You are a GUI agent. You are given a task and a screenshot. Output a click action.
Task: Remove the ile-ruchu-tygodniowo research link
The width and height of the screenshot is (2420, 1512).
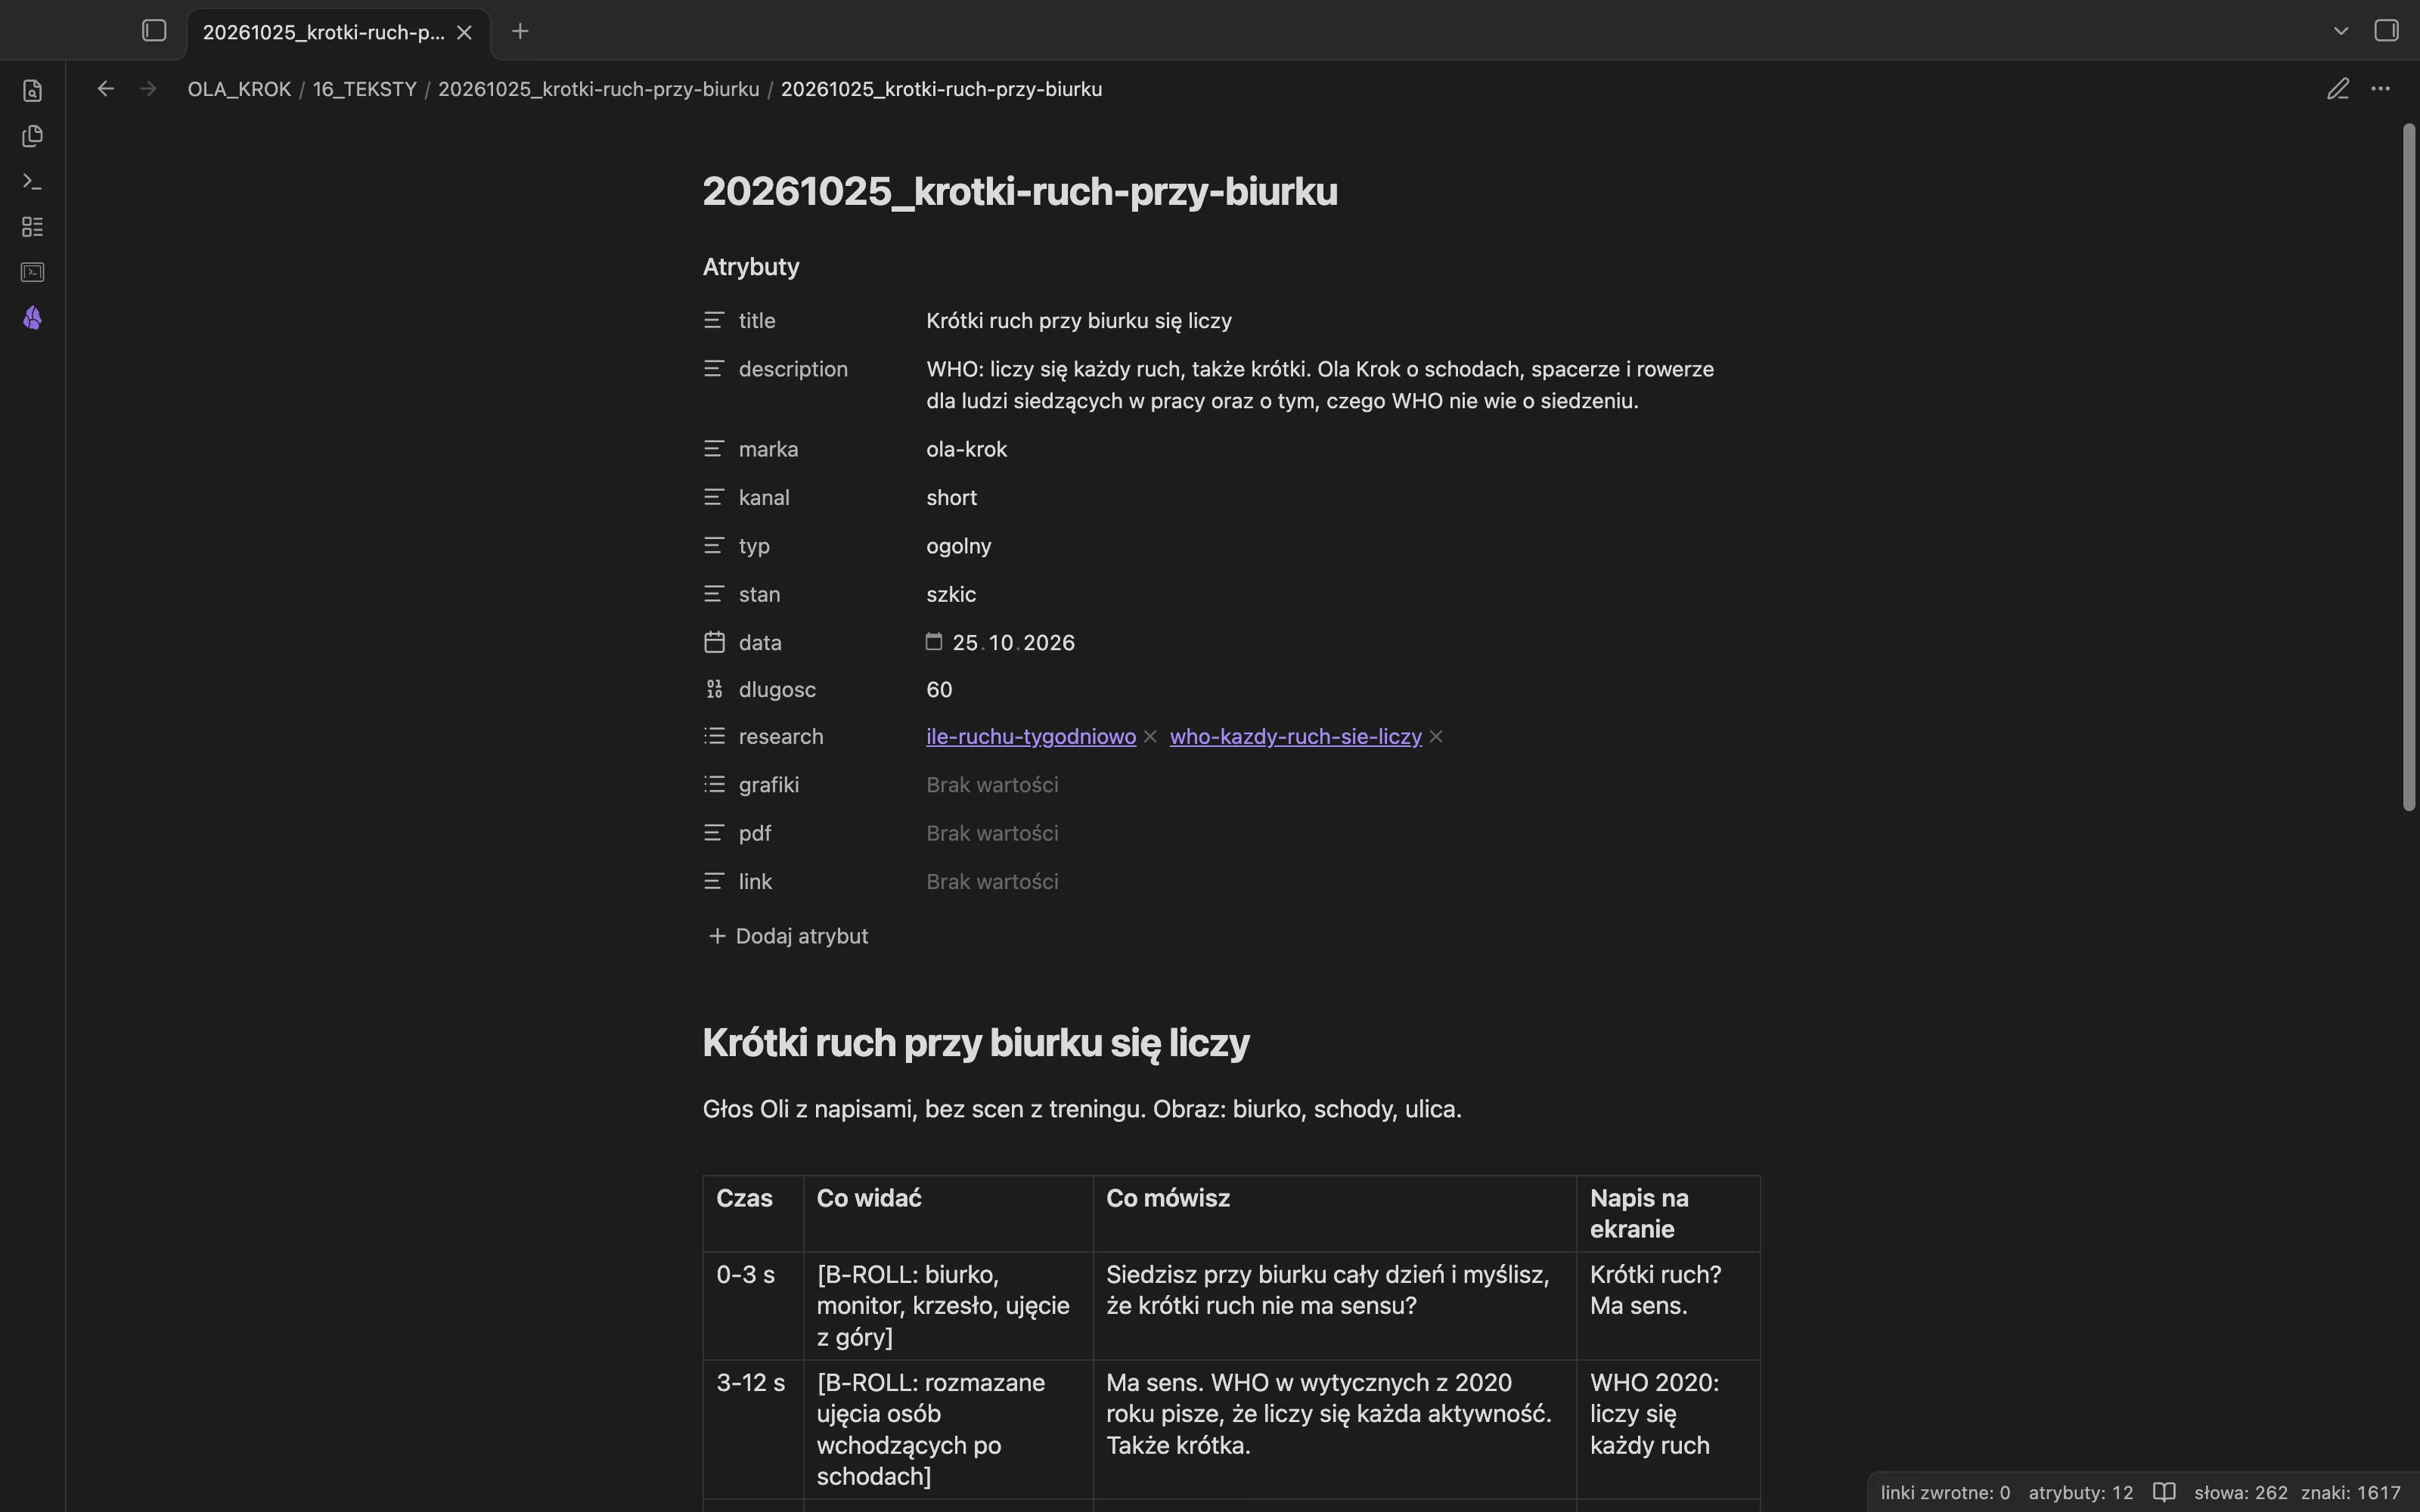(x=1150, y=737)
